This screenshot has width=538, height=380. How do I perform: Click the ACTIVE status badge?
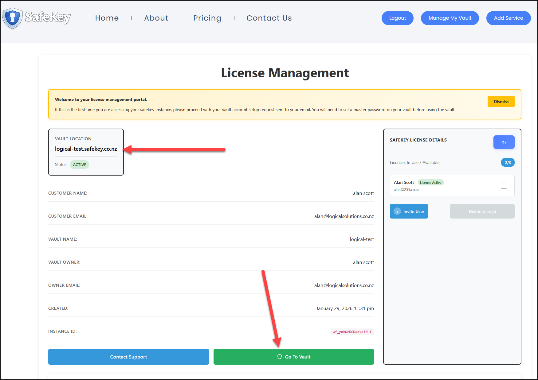coord(79,165)
